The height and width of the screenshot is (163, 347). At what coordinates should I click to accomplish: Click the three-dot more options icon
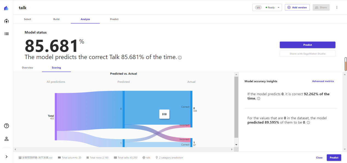coord(337,7)
